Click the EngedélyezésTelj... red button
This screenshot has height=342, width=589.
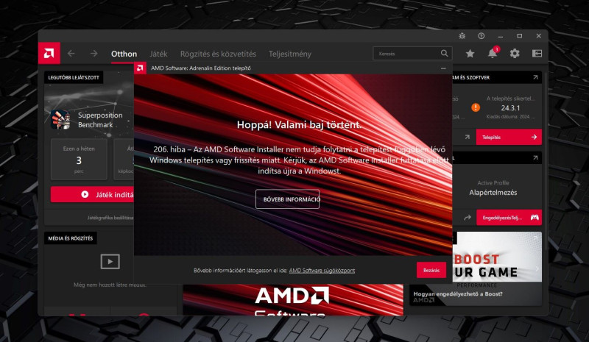tap(509, 218)
